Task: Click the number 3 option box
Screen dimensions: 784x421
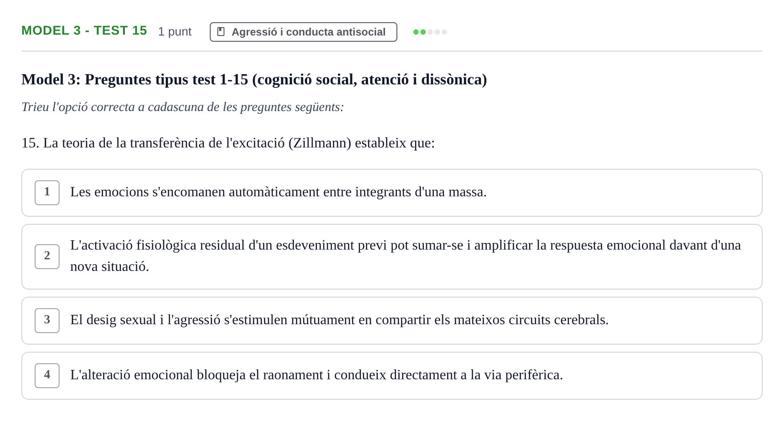Action: (x=47, y=321)
